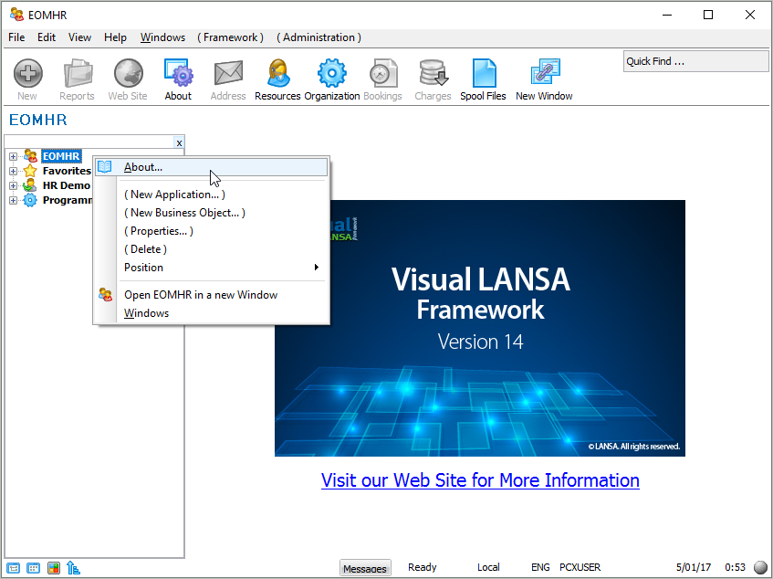
Task: Click the Favorites star icon
Action: tap(30, 171)
